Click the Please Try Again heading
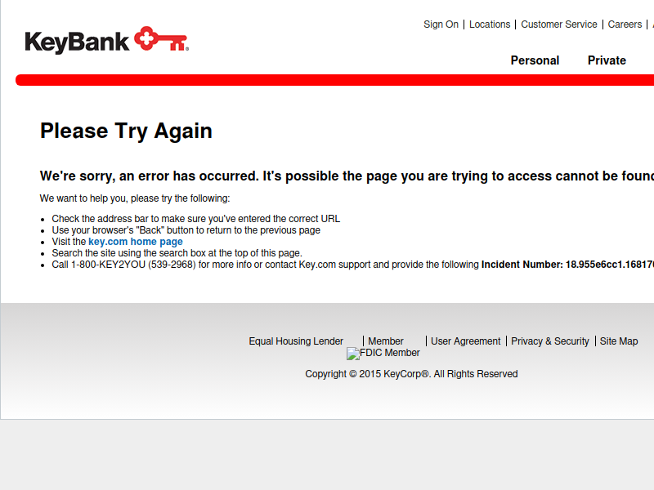Image resolution: width=654 pixels, height=490 pixels. click(126, 131)
